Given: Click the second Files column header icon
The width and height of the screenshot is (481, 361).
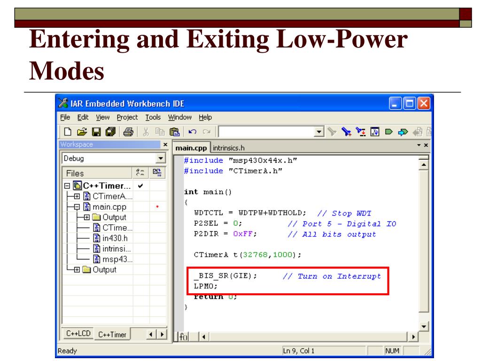Looking at the screenshot, I should pos(157,173).
